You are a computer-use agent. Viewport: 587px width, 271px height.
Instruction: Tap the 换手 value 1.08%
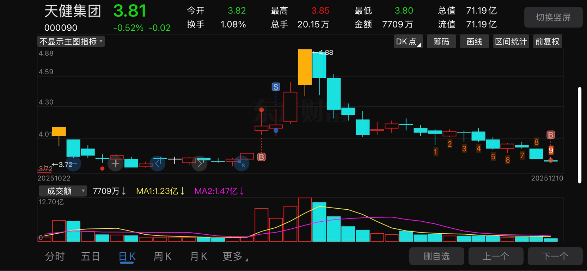[x=233, y=24]
